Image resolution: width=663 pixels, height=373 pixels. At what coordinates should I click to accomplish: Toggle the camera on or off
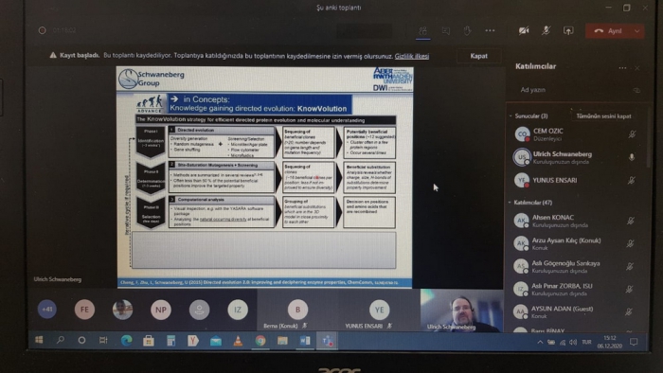point(524,31)
